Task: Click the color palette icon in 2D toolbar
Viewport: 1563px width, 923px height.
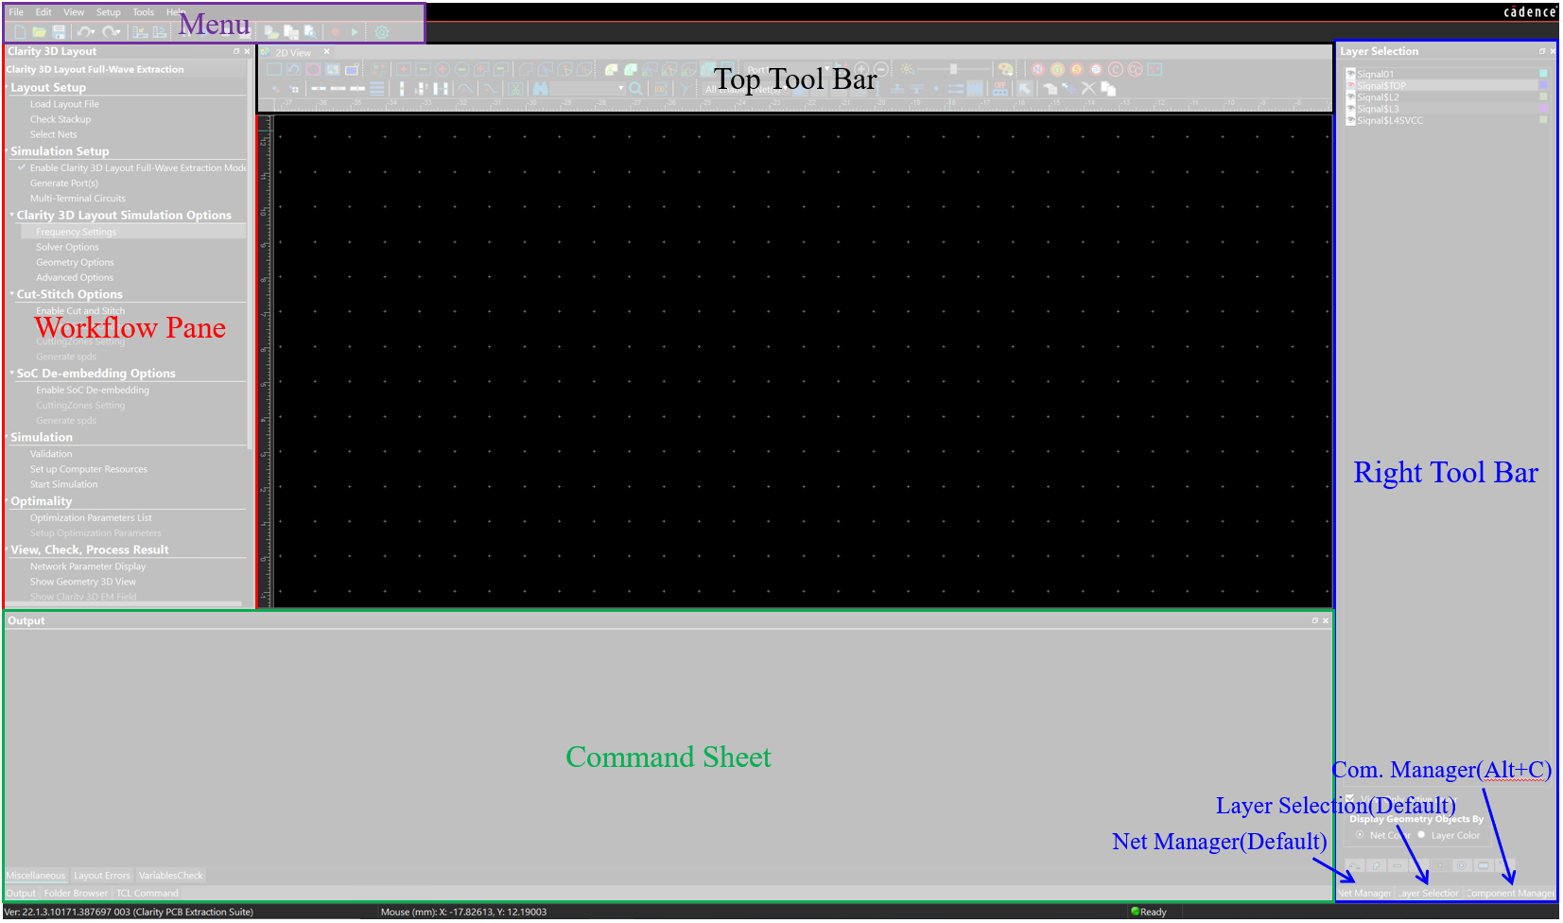Action: [1006, 69]
